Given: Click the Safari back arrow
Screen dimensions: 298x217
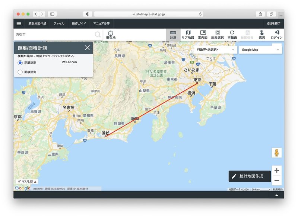Looking at the screenshot, I should [x=36, y=14].
